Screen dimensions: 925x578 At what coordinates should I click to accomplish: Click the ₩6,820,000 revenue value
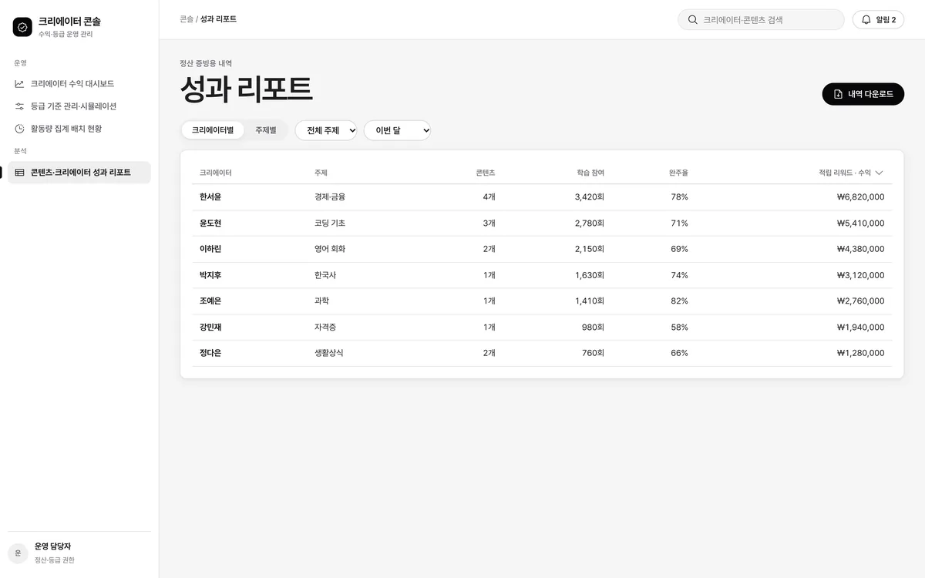pos(860,197)
